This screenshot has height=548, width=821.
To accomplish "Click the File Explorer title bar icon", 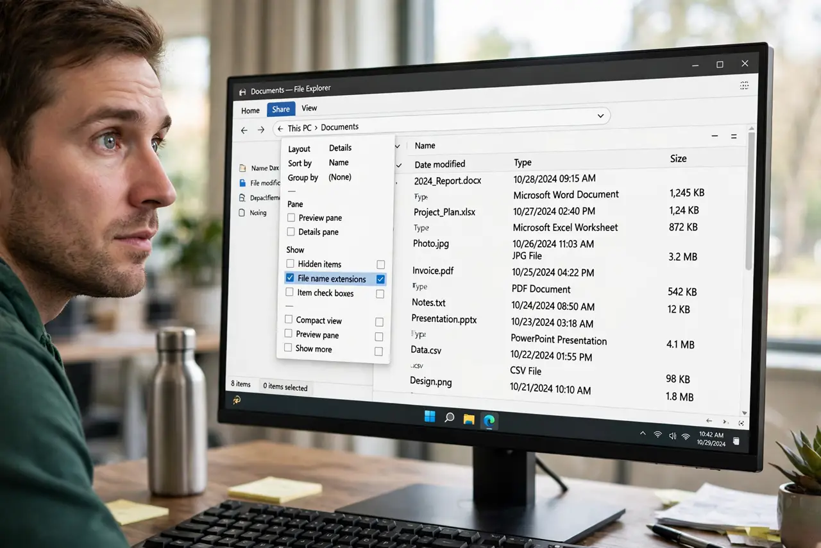I will click(x=242, y=92).
